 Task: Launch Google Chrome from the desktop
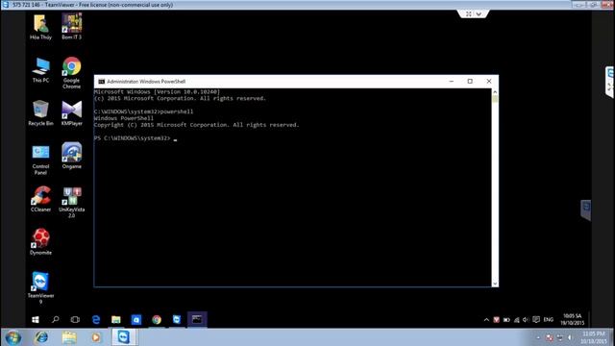pyautogui.click(x=72, y=73)
